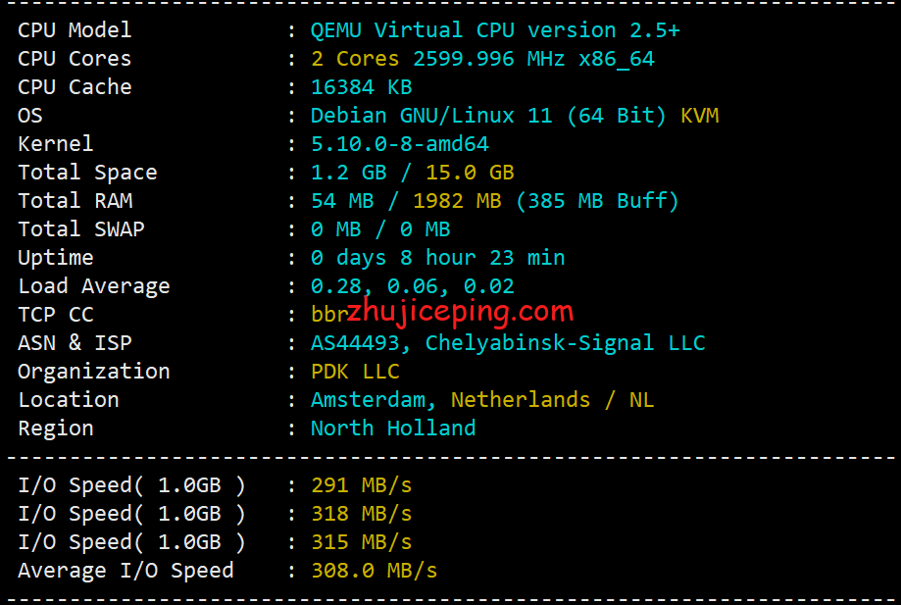
Task: Select the North Holland region text
Action: click(x=392, y=428)
